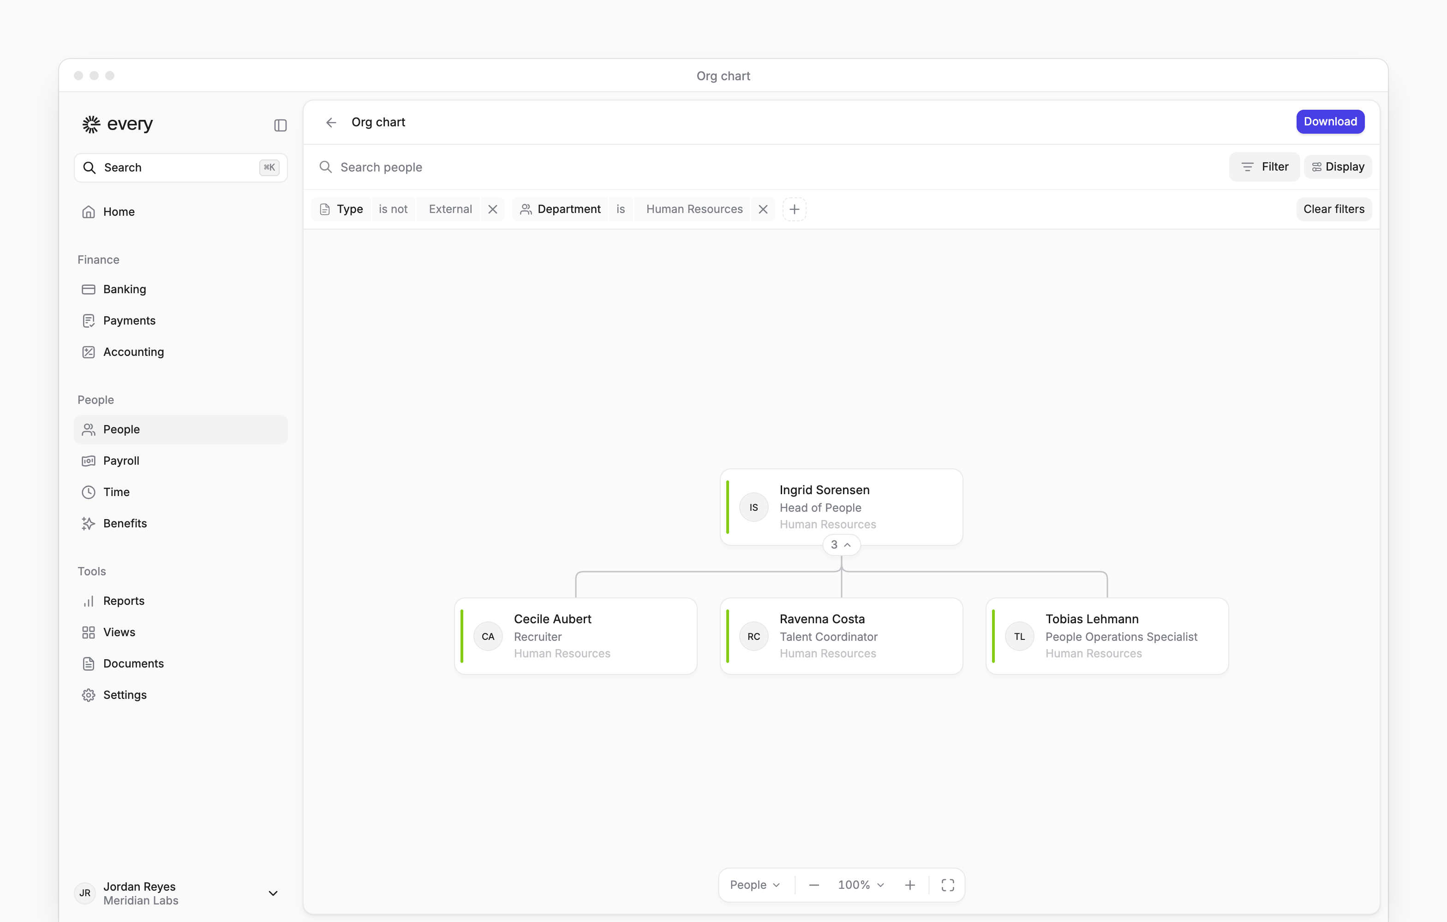
Task: Click the every logo
Action: coord(118,124)
